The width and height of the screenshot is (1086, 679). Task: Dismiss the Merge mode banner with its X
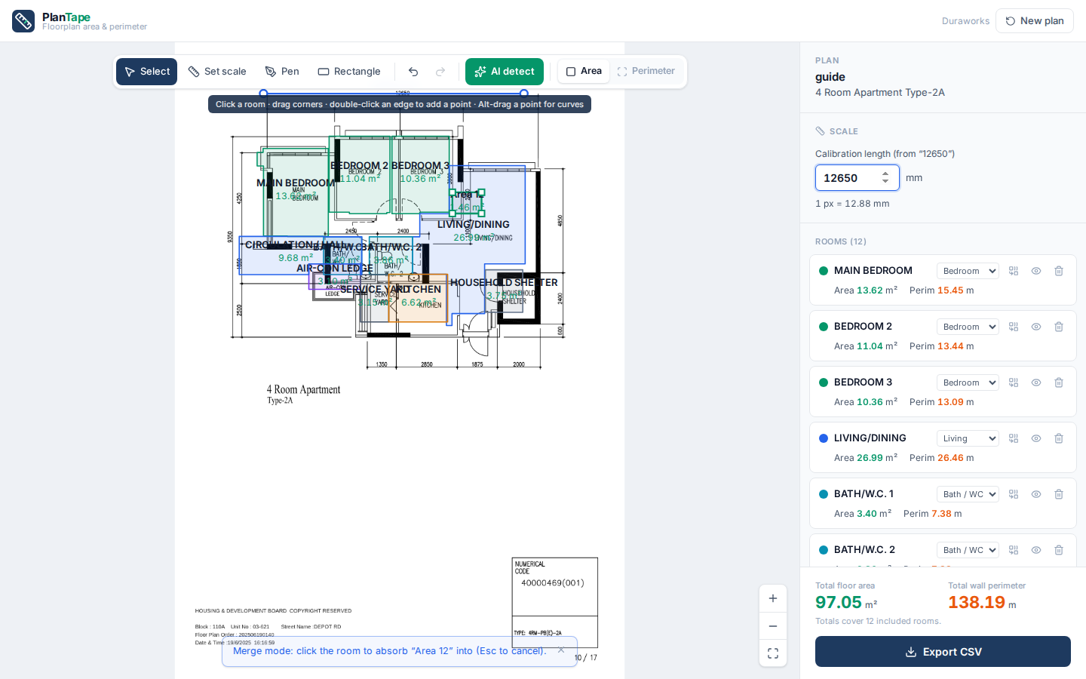point(561,650)
